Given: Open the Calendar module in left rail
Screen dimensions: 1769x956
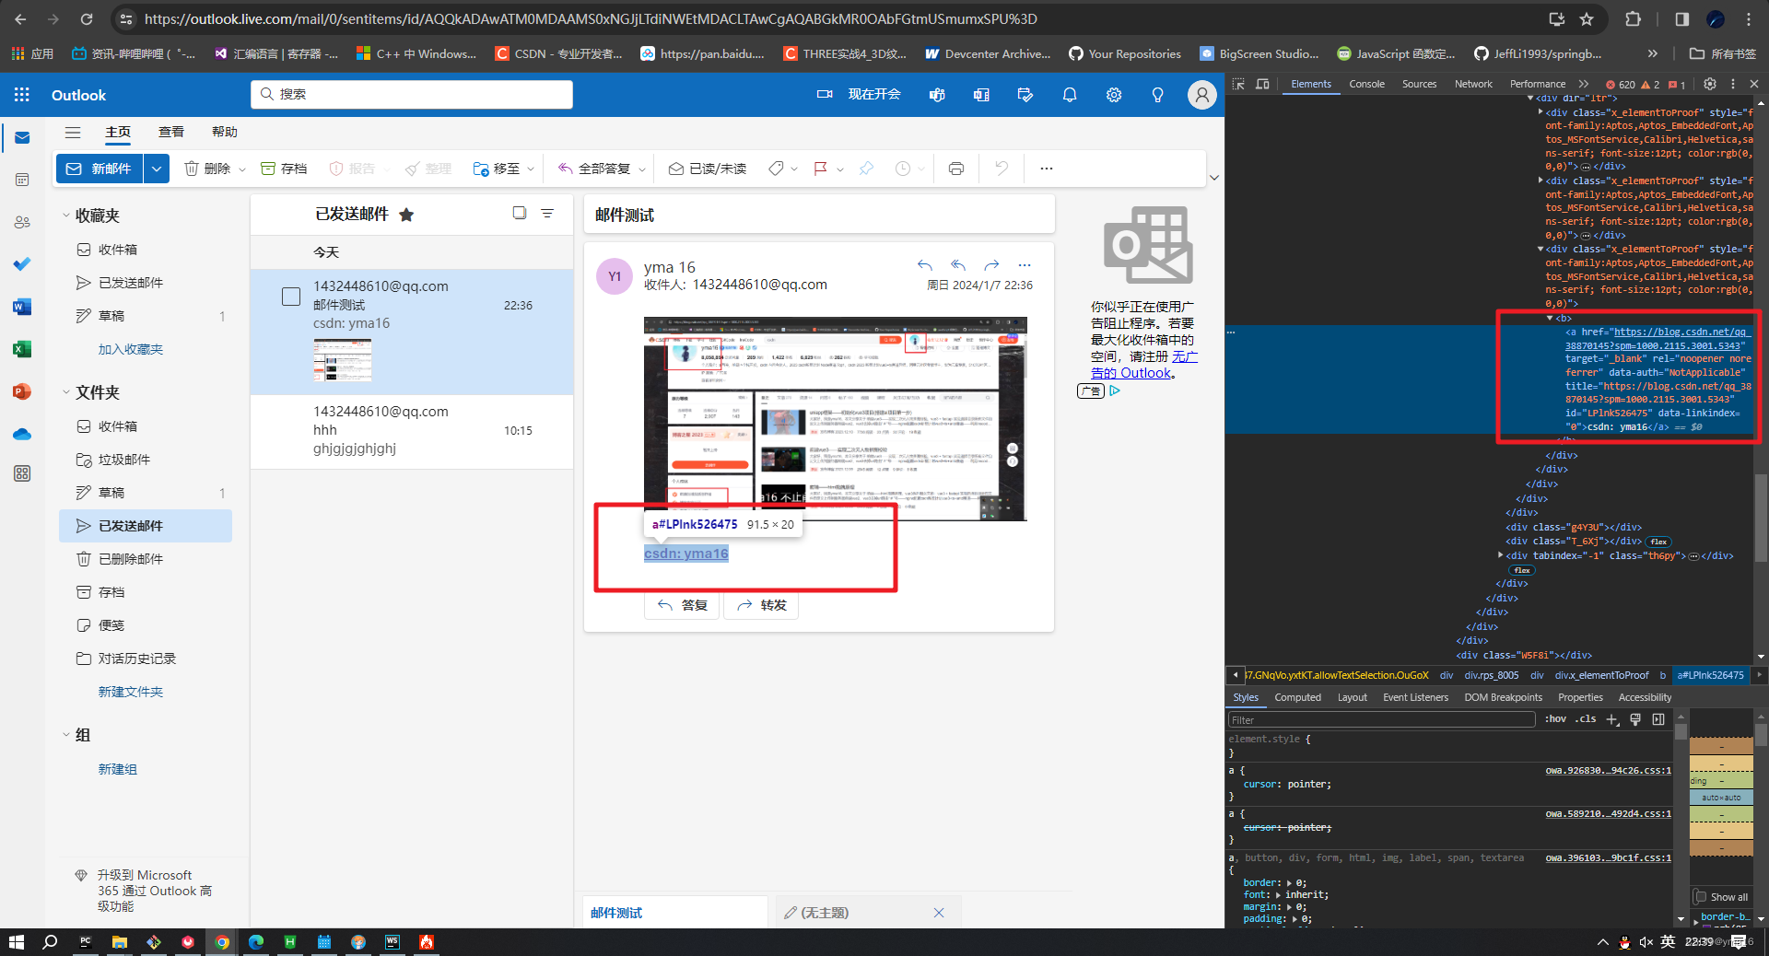Looking at the screenshot, I should (x=22, y=180).
